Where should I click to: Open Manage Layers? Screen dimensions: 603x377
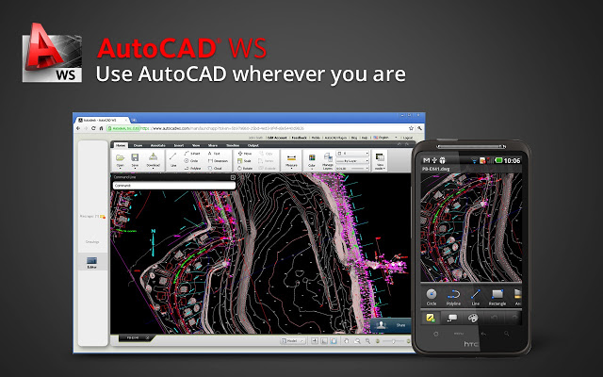(328, 160)
